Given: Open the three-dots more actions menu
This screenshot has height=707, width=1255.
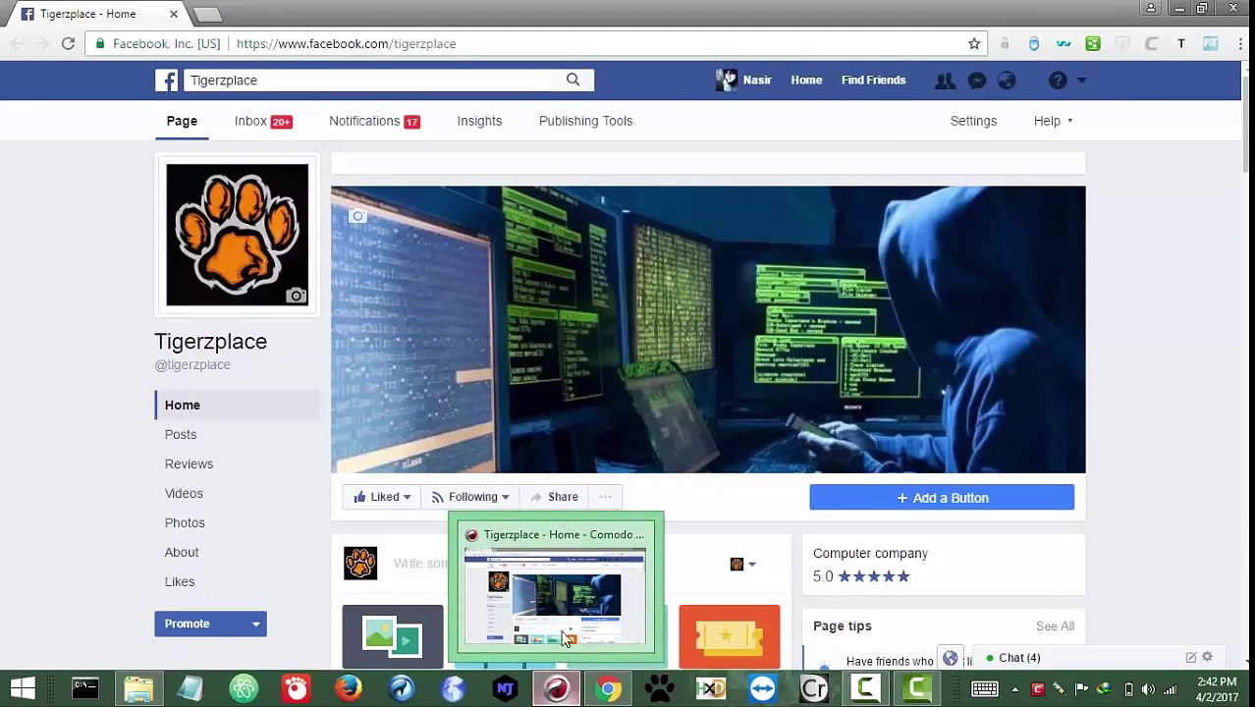Looking at the screenshot, I should [x=605, y=497].
